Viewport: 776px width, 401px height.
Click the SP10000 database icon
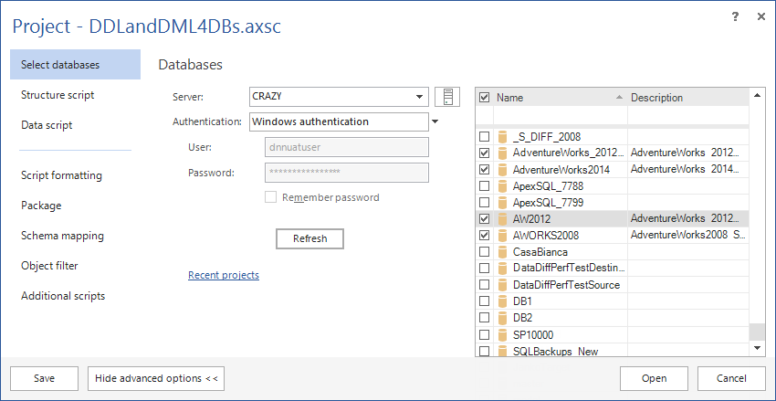(501, 334)
